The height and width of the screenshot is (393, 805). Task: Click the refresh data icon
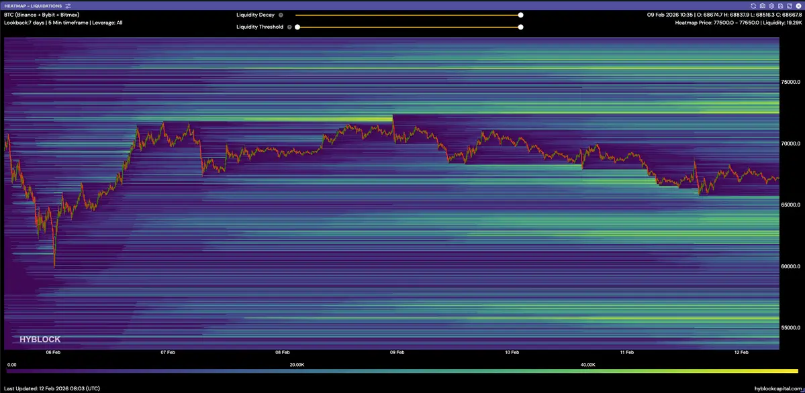coord(753,5)
